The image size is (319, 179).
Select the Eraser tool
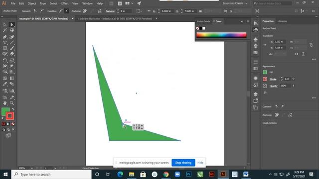(12, 54)
